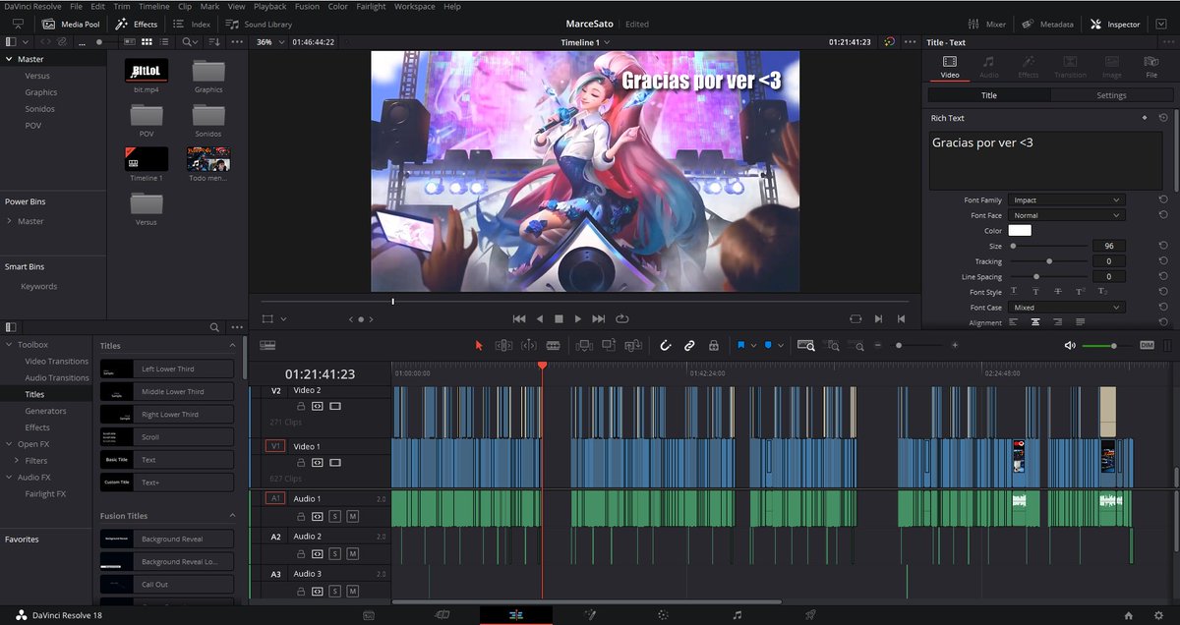Viewport: 1180px width, 625px height.
Task: Activate the Trim Edit Mode tool
Action: 503,345
